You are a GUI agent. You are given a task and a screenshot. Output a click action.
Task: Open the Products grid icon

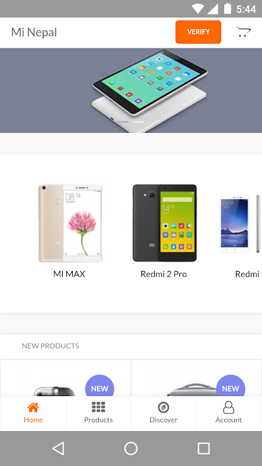coord(98,407)
